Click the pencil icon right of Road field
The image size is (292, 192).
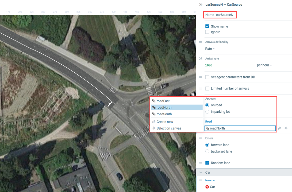[x=280, y=128]
